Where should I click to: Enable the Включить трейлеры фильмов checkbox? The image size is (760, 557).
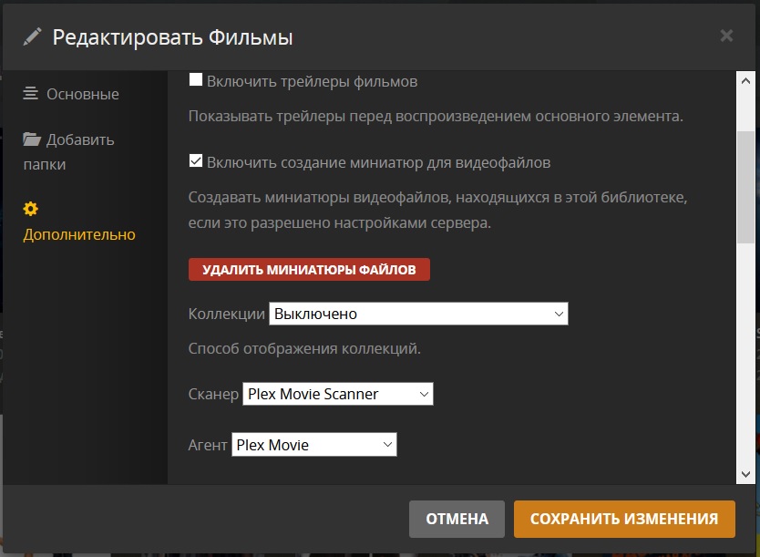tap(195, 80)
